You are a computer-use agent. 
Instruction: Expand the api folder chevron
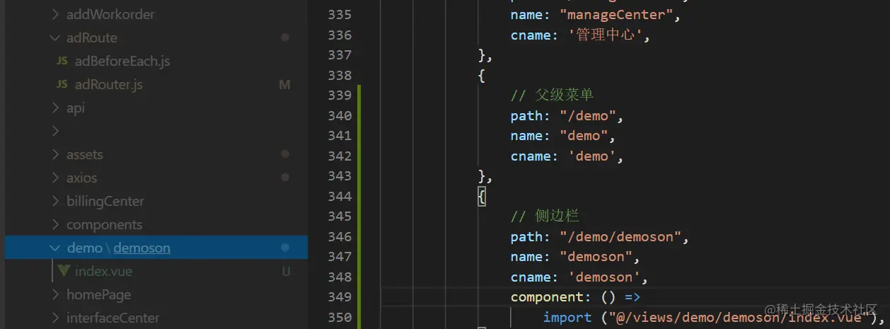pyautogui.click(x=56, y=108)
